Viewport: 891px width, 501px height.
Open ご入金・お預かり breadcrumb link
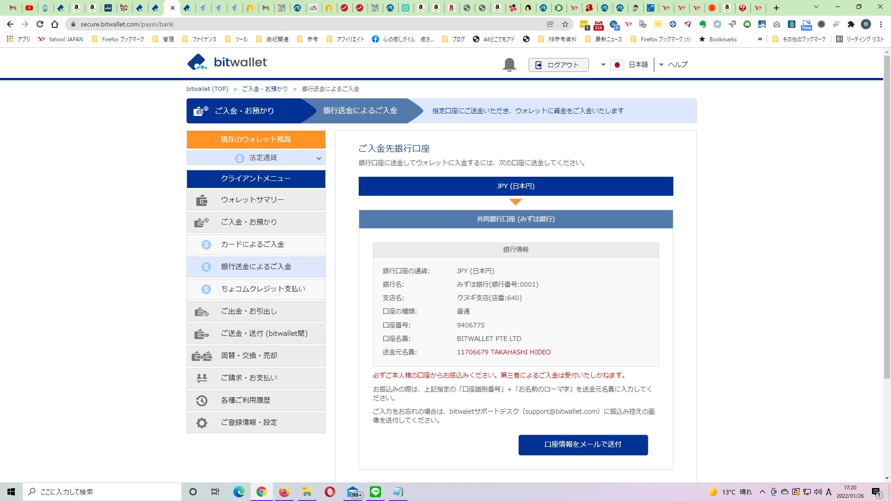point(265,89)
